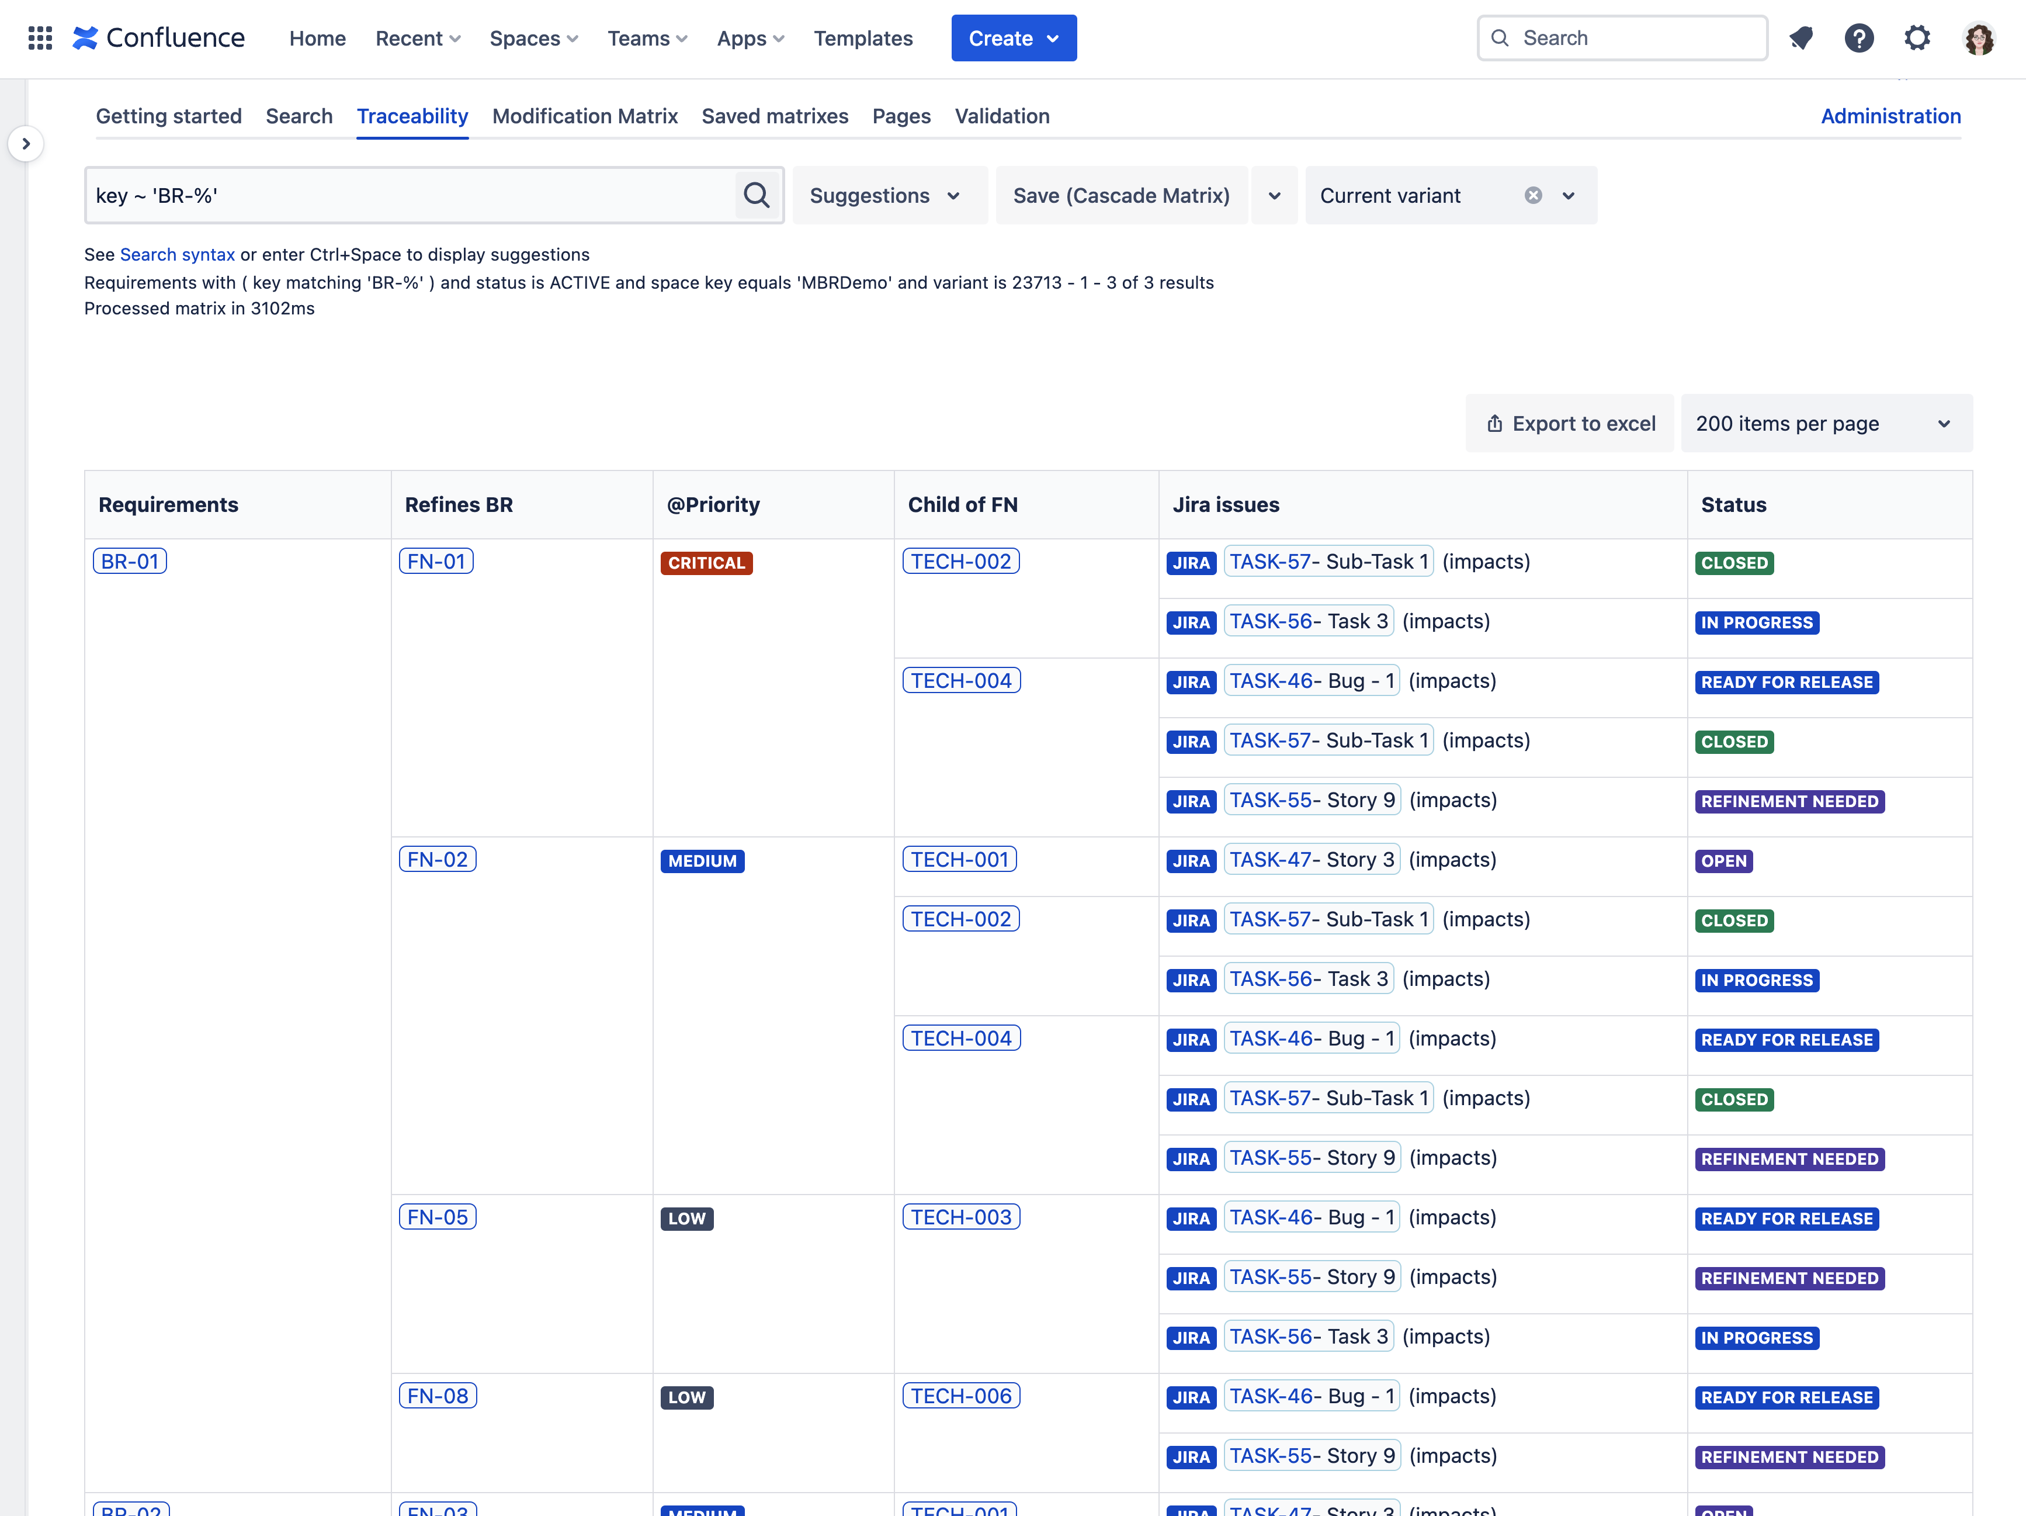Expand the left sidebar arrow
The width and height of the screenshot is (2026, 1516).
(x=26, y=144)
